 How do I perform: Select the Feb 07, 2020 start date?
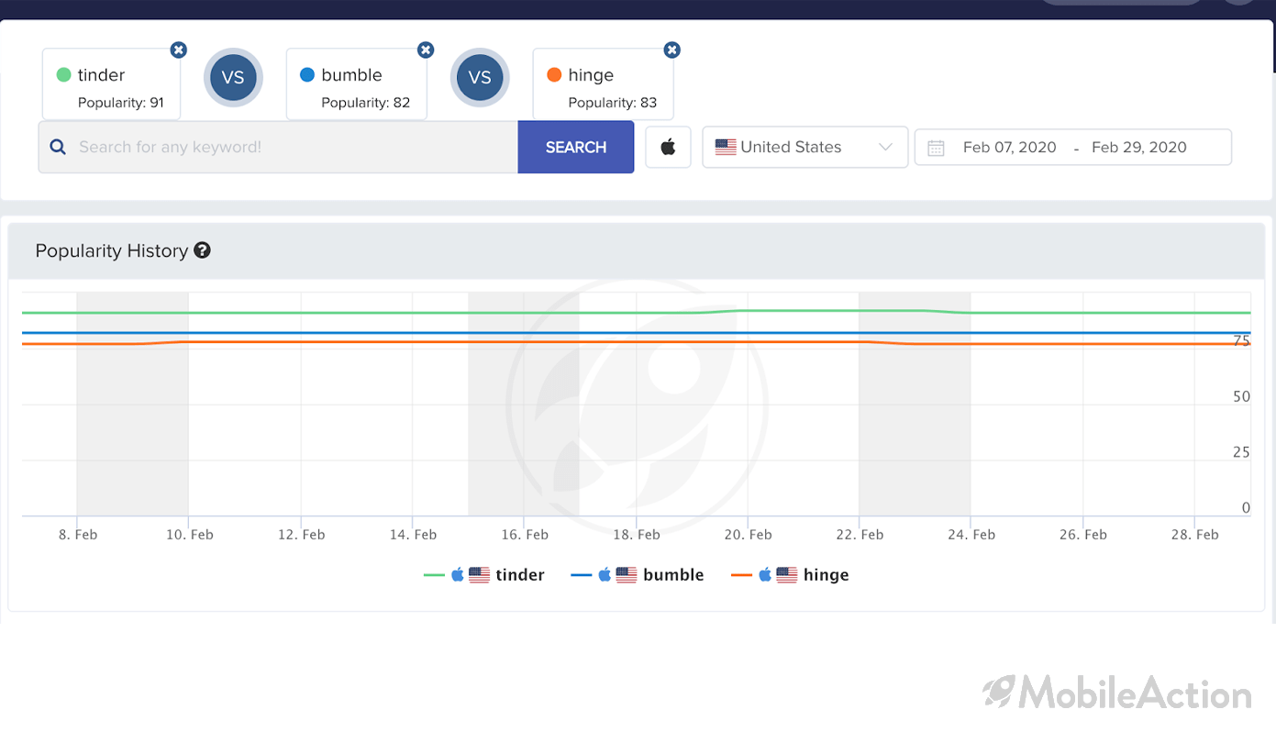1009,147
